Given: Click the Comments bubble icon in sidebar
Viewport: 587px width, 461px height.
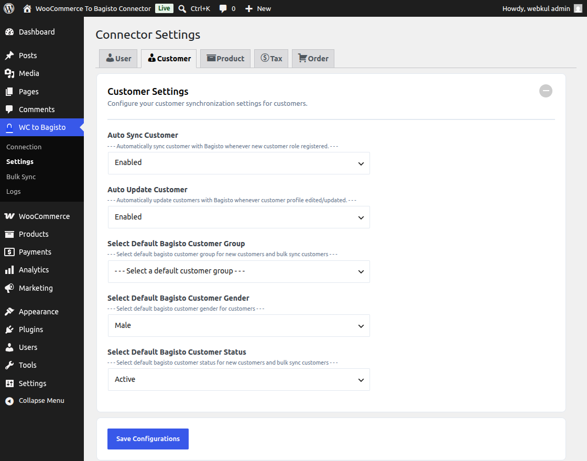Looking at the screenshot, I should pyautogui.click(x=9, y=109).
